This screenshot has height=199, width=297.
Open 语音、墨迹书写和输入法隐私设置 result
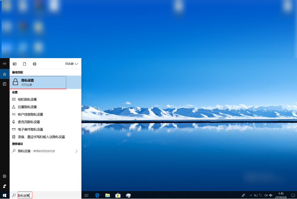click(41, 137)
